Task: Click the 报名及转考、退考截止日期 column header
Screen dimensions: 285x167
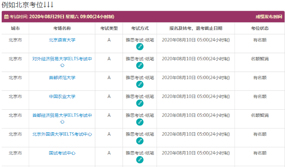Action: pos(196,28)
